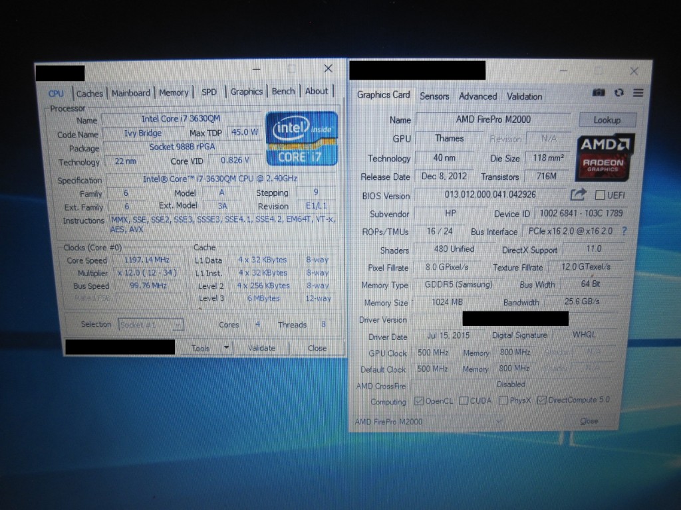
Task: Click the Device ID value '1002 6841 - 103C 1789'
Action: click(581, 213)
